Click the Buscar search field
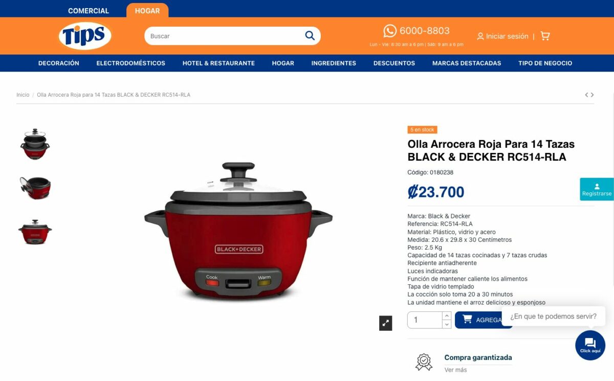This screenshot has height=381, width=614. click(x=224, y=36)
